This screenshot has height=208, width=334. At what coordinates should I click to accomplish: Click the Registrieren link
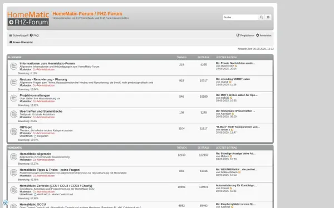[x=245, y=35]
